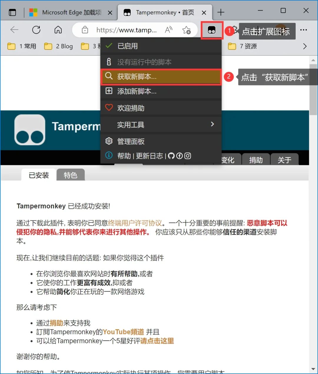318x374 pixels.
Task: Open the Edge settings ellipsis menu
Action: click(304, 30)
